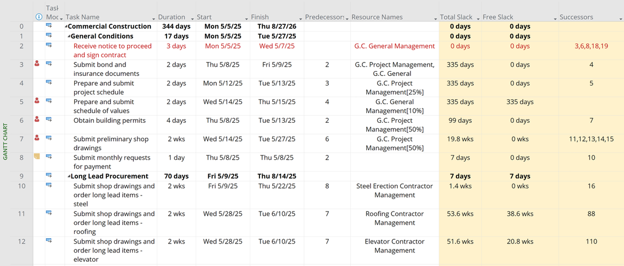Select 'Submit monthly requests for payment' task name
624x266 pixels.
point(112,162)
